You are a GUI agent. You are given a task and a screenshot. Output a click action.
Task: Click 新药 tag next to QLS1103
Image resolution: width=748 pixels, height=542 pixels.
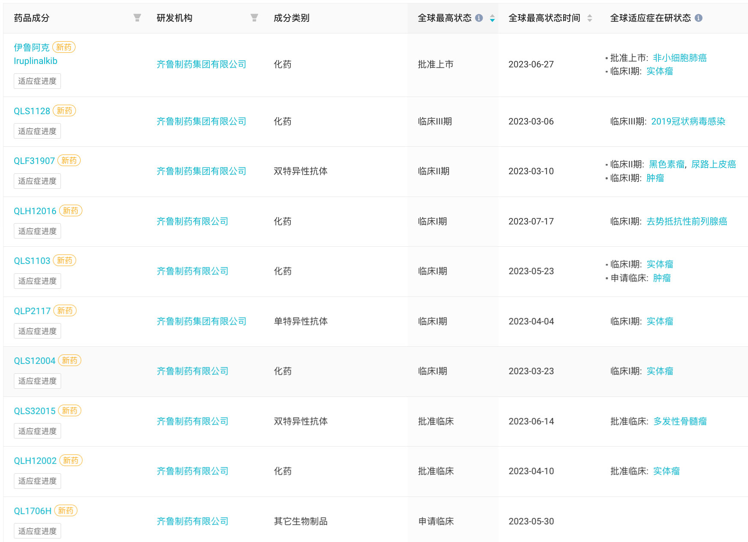coord(65,260)
